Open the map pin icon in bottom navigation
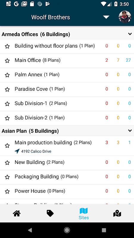This screenshot has height=238, width=134. click(x=117, y=214)
